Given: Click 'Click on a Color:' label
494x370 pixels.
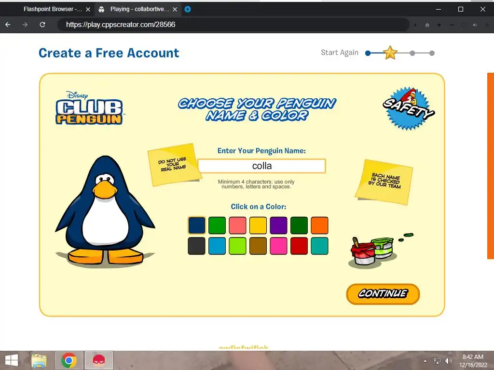Looking at the screenshot, I should [259, 207].
